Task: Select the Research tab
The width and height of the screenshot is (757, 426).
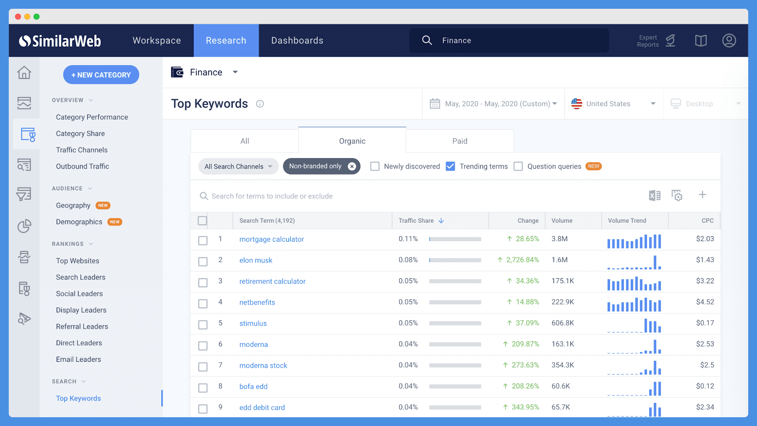Action: 226,41
